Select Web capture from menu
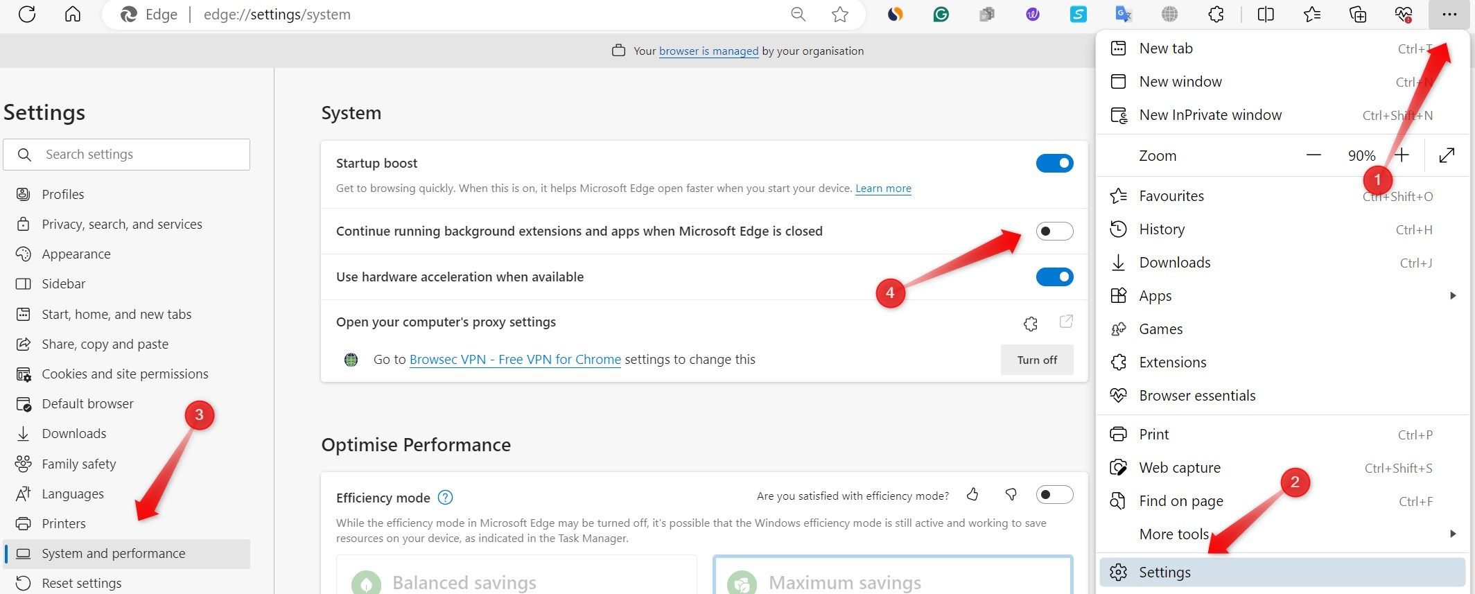This screenshot has width=1475, height=594. [x=1282, y=468]
